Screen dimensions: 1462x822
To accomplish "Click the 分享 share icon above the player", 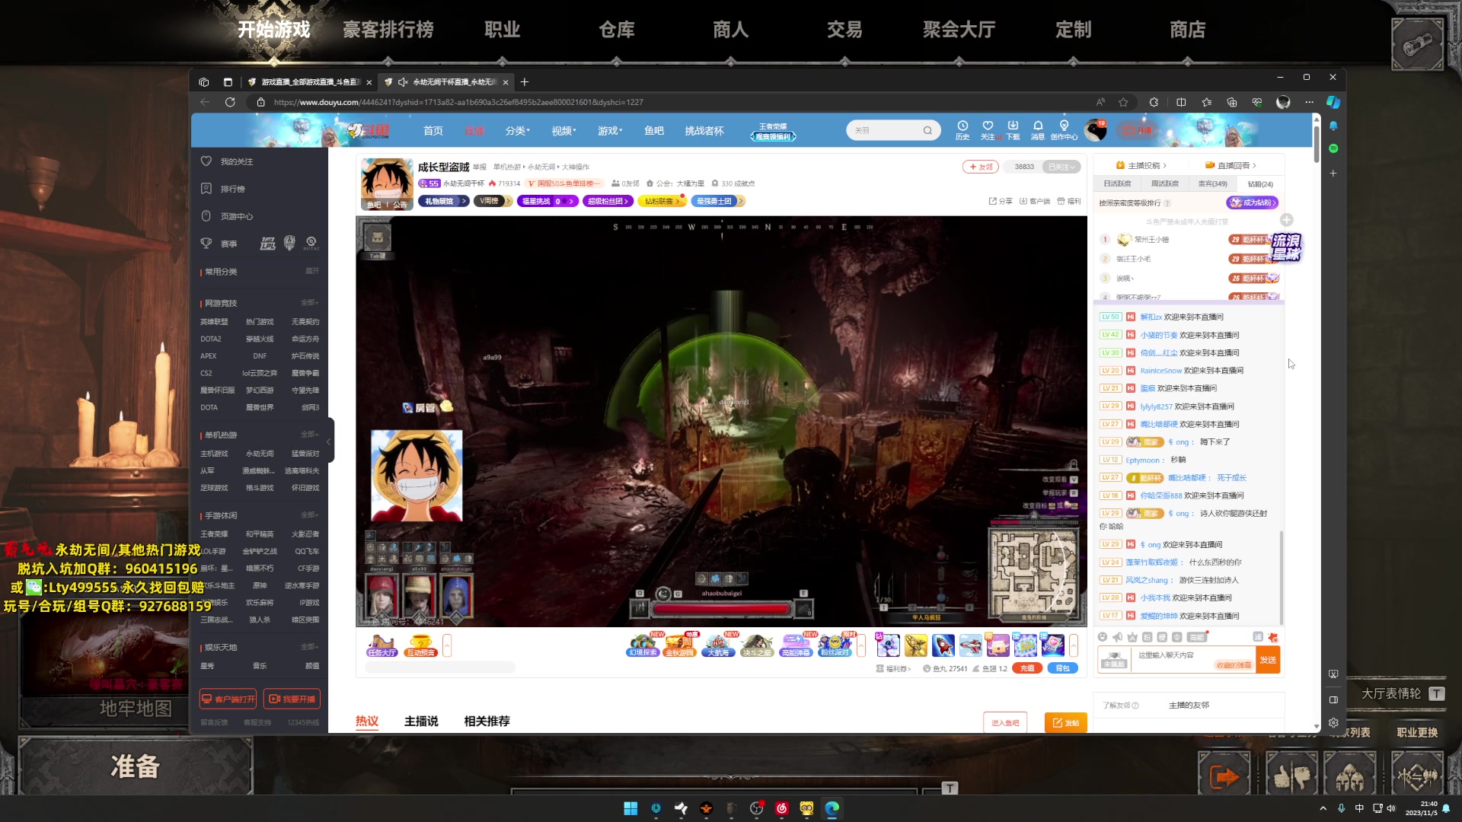I will coord(1001,201).
